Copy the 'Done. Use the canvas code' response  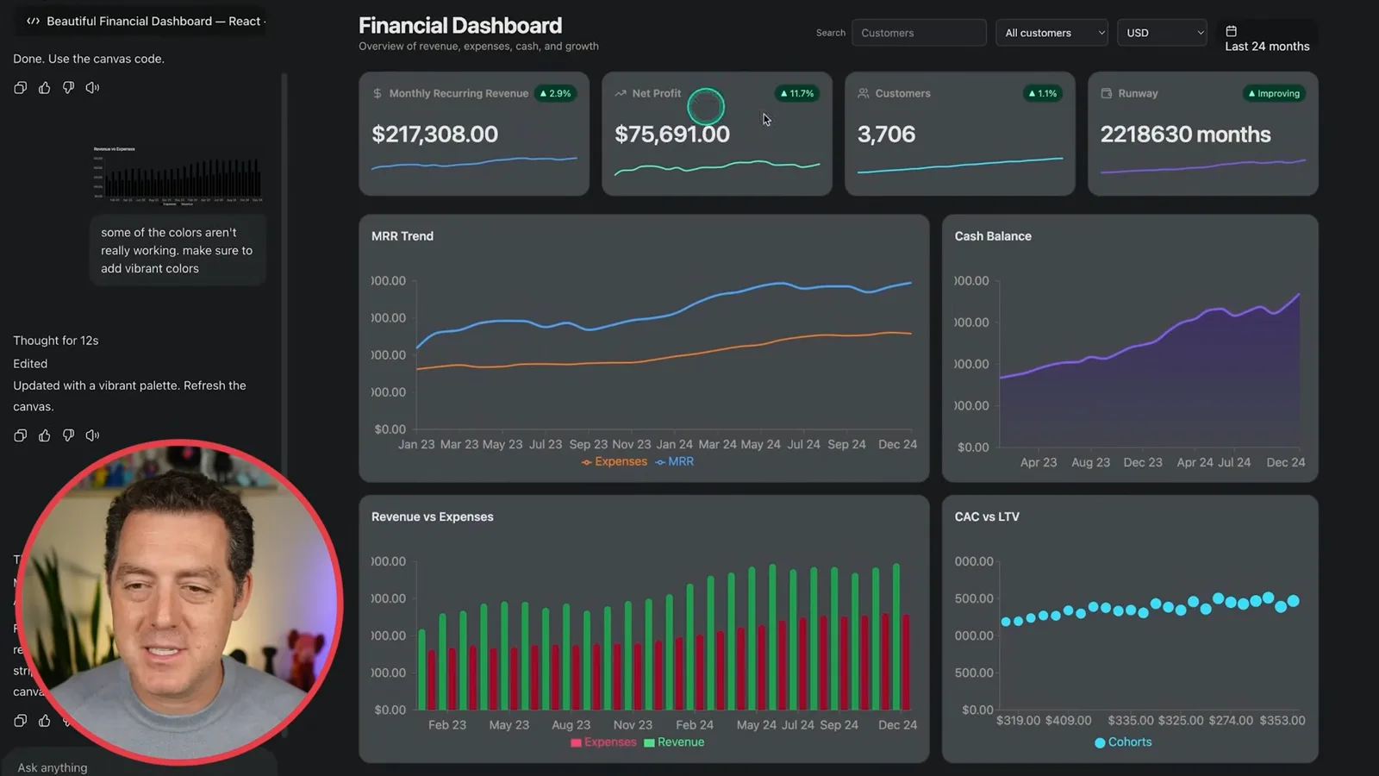pyautogui.click(x=21, y=88)
